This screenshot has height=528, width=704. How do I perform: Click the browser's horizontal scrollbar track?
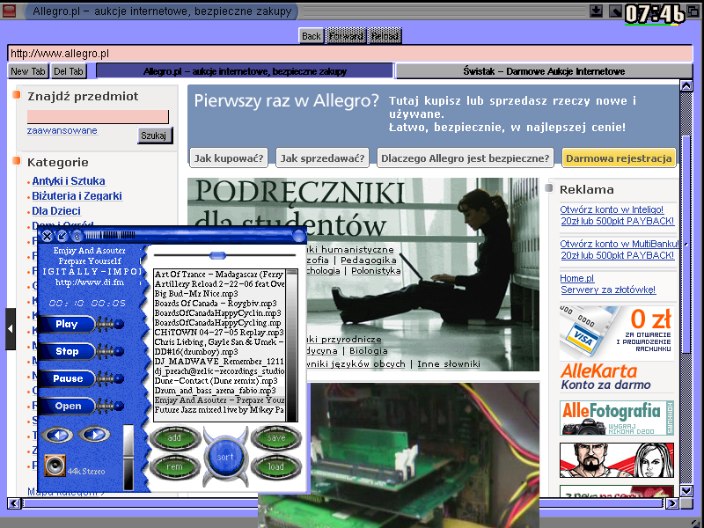point(343,503)
